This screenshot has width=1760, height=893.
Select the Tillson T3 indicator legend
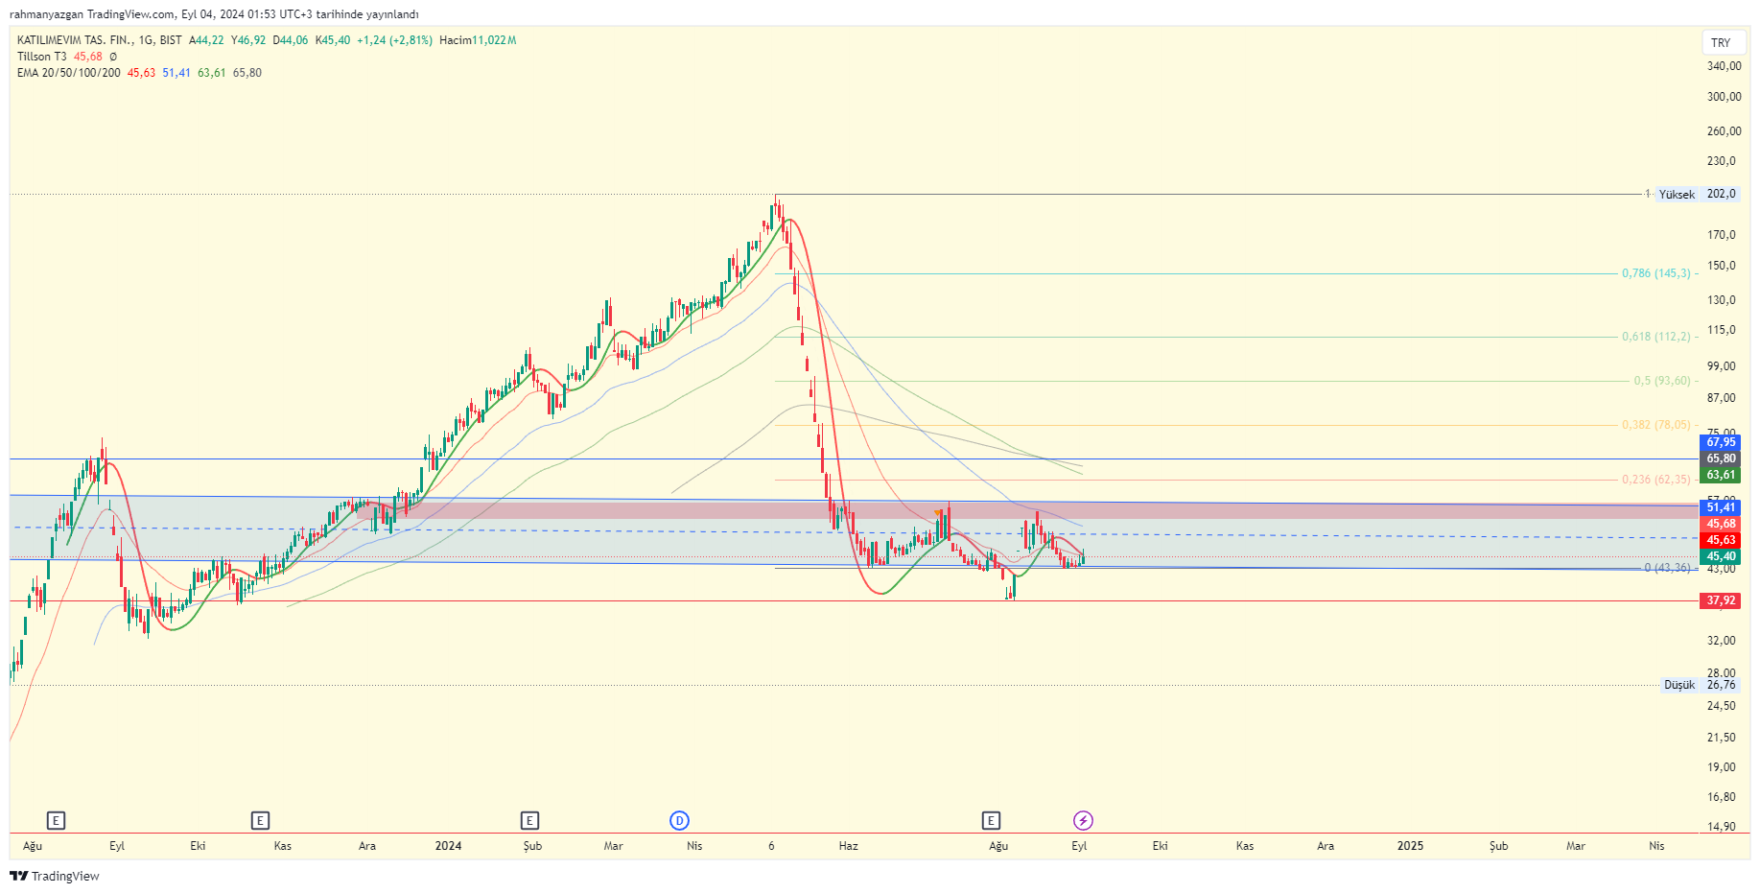[41, 57]
